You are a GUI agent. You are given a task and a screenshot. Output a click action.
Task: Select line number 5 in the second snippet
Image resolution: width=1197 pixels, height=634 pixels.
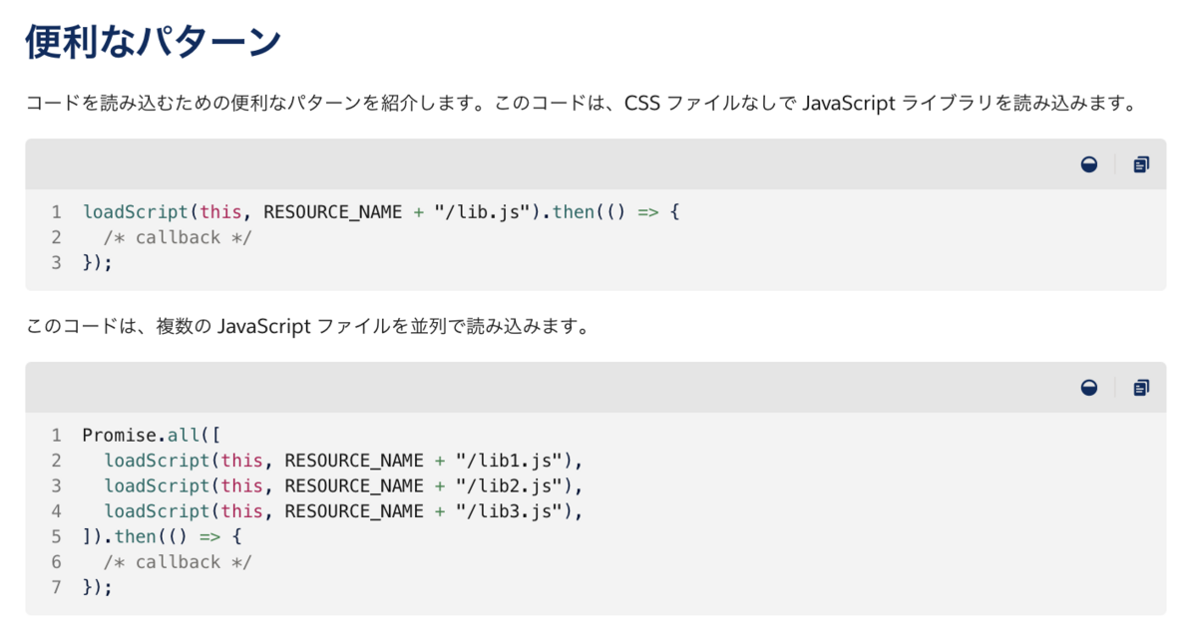click(56, 535)
